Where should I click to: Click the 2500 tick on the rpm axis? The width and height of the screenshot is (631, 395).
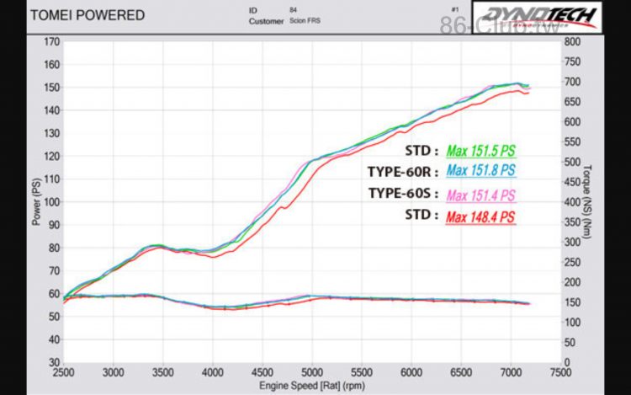coord(63,372)
